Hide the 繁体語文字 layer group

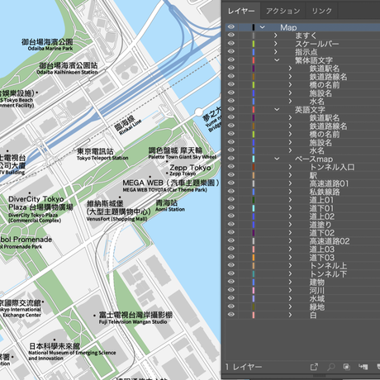(231, 59)
